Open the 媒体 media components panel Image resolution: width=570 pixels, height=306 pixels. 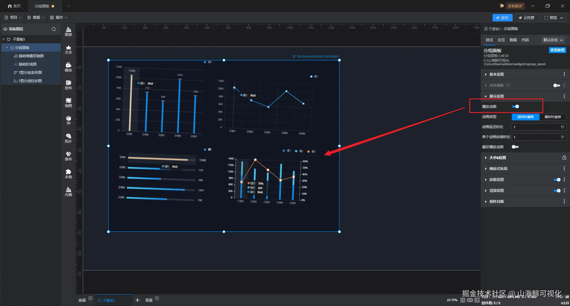pos(68,67)
